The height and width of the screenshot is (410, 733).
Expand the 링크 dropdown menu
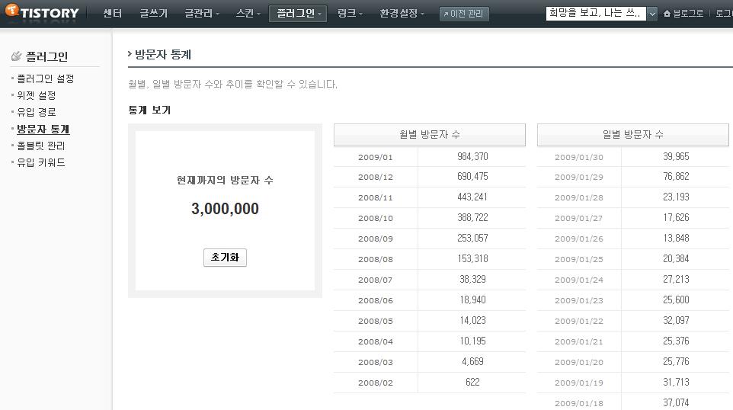tap(350, 13)
